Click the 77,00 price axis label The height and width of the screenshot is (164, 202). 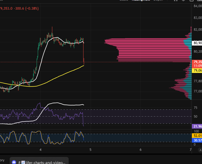click(198, 91)
